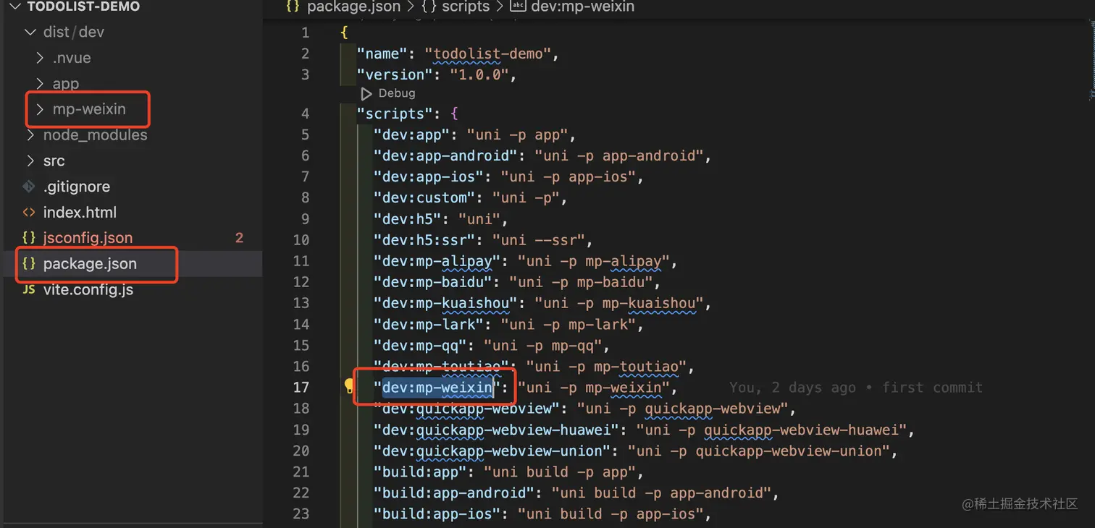Click the scripts breadcrumb segment
This screenshot has width=1095, height=528.
[466, 7]
